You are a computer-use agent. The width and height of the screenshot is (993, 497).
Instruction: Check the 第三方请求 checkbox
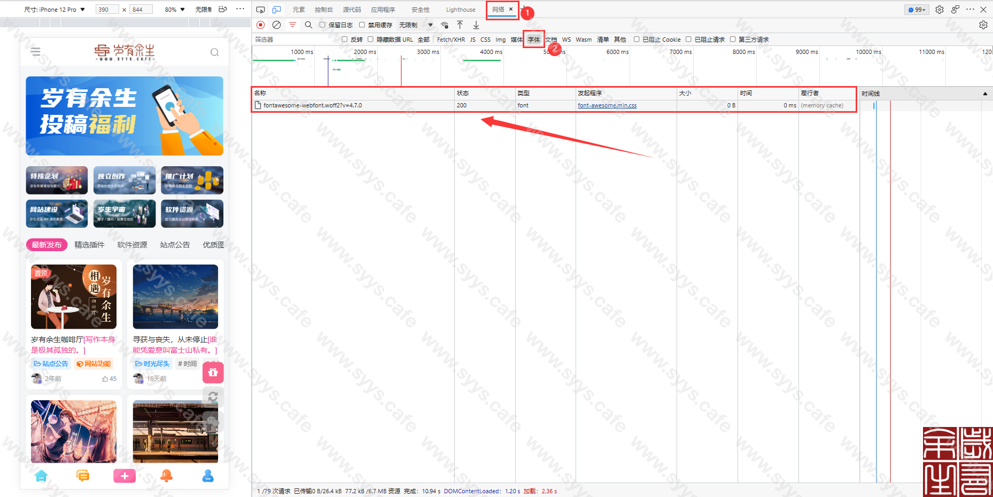point(733,39)
